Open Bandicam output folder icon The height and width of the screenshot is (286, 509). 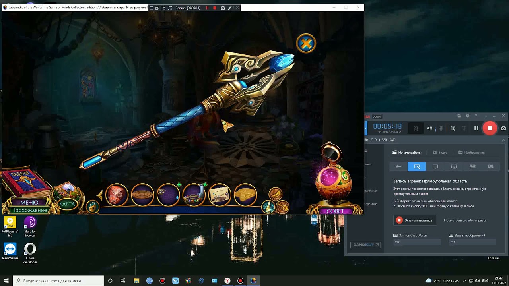459,116
